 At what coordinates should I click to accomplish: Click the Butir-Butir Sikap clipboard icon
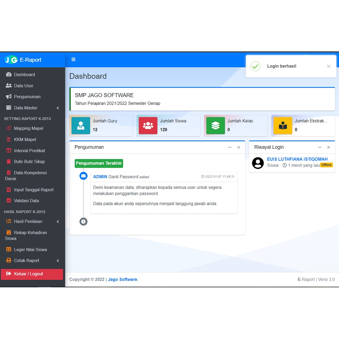[x=9, y=162]
